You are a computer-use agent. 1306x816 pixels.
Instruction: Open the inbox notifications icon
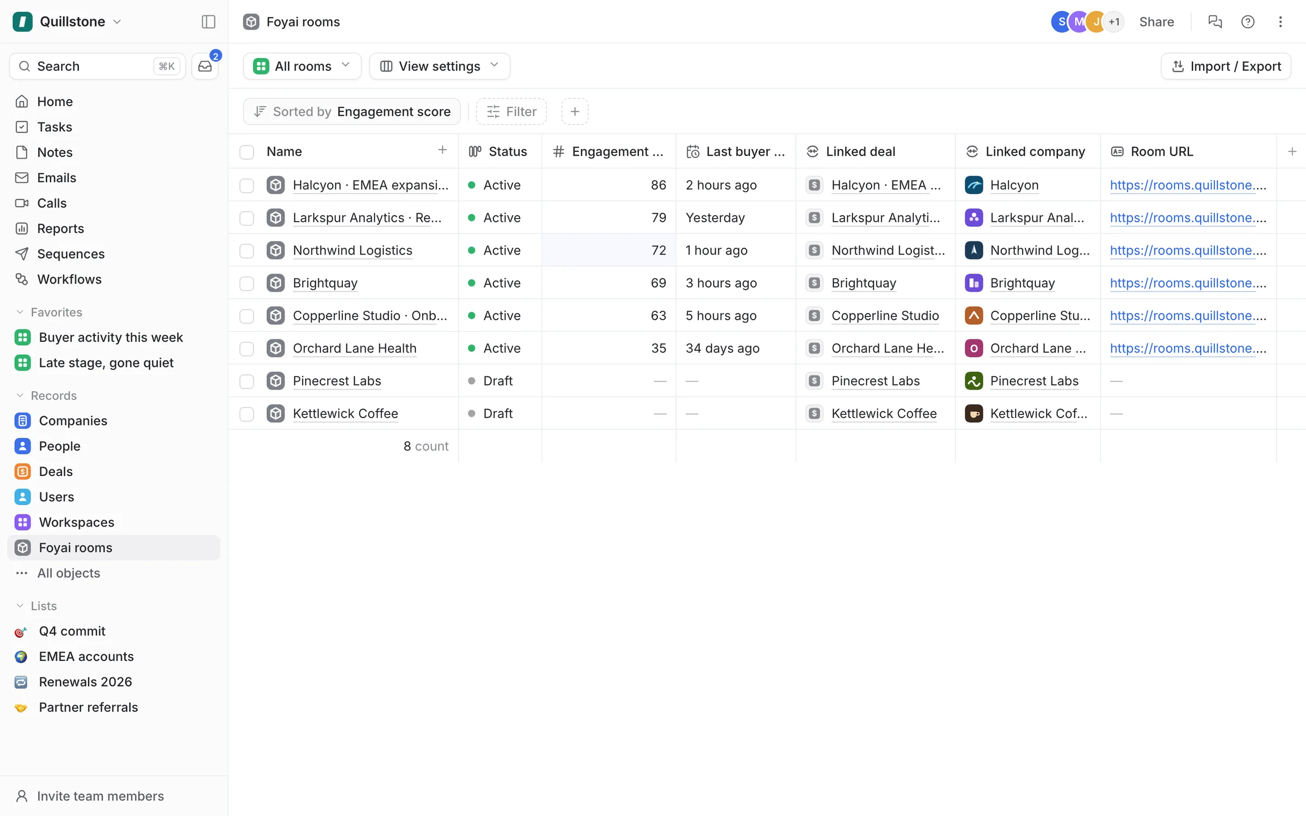point(205,66)
